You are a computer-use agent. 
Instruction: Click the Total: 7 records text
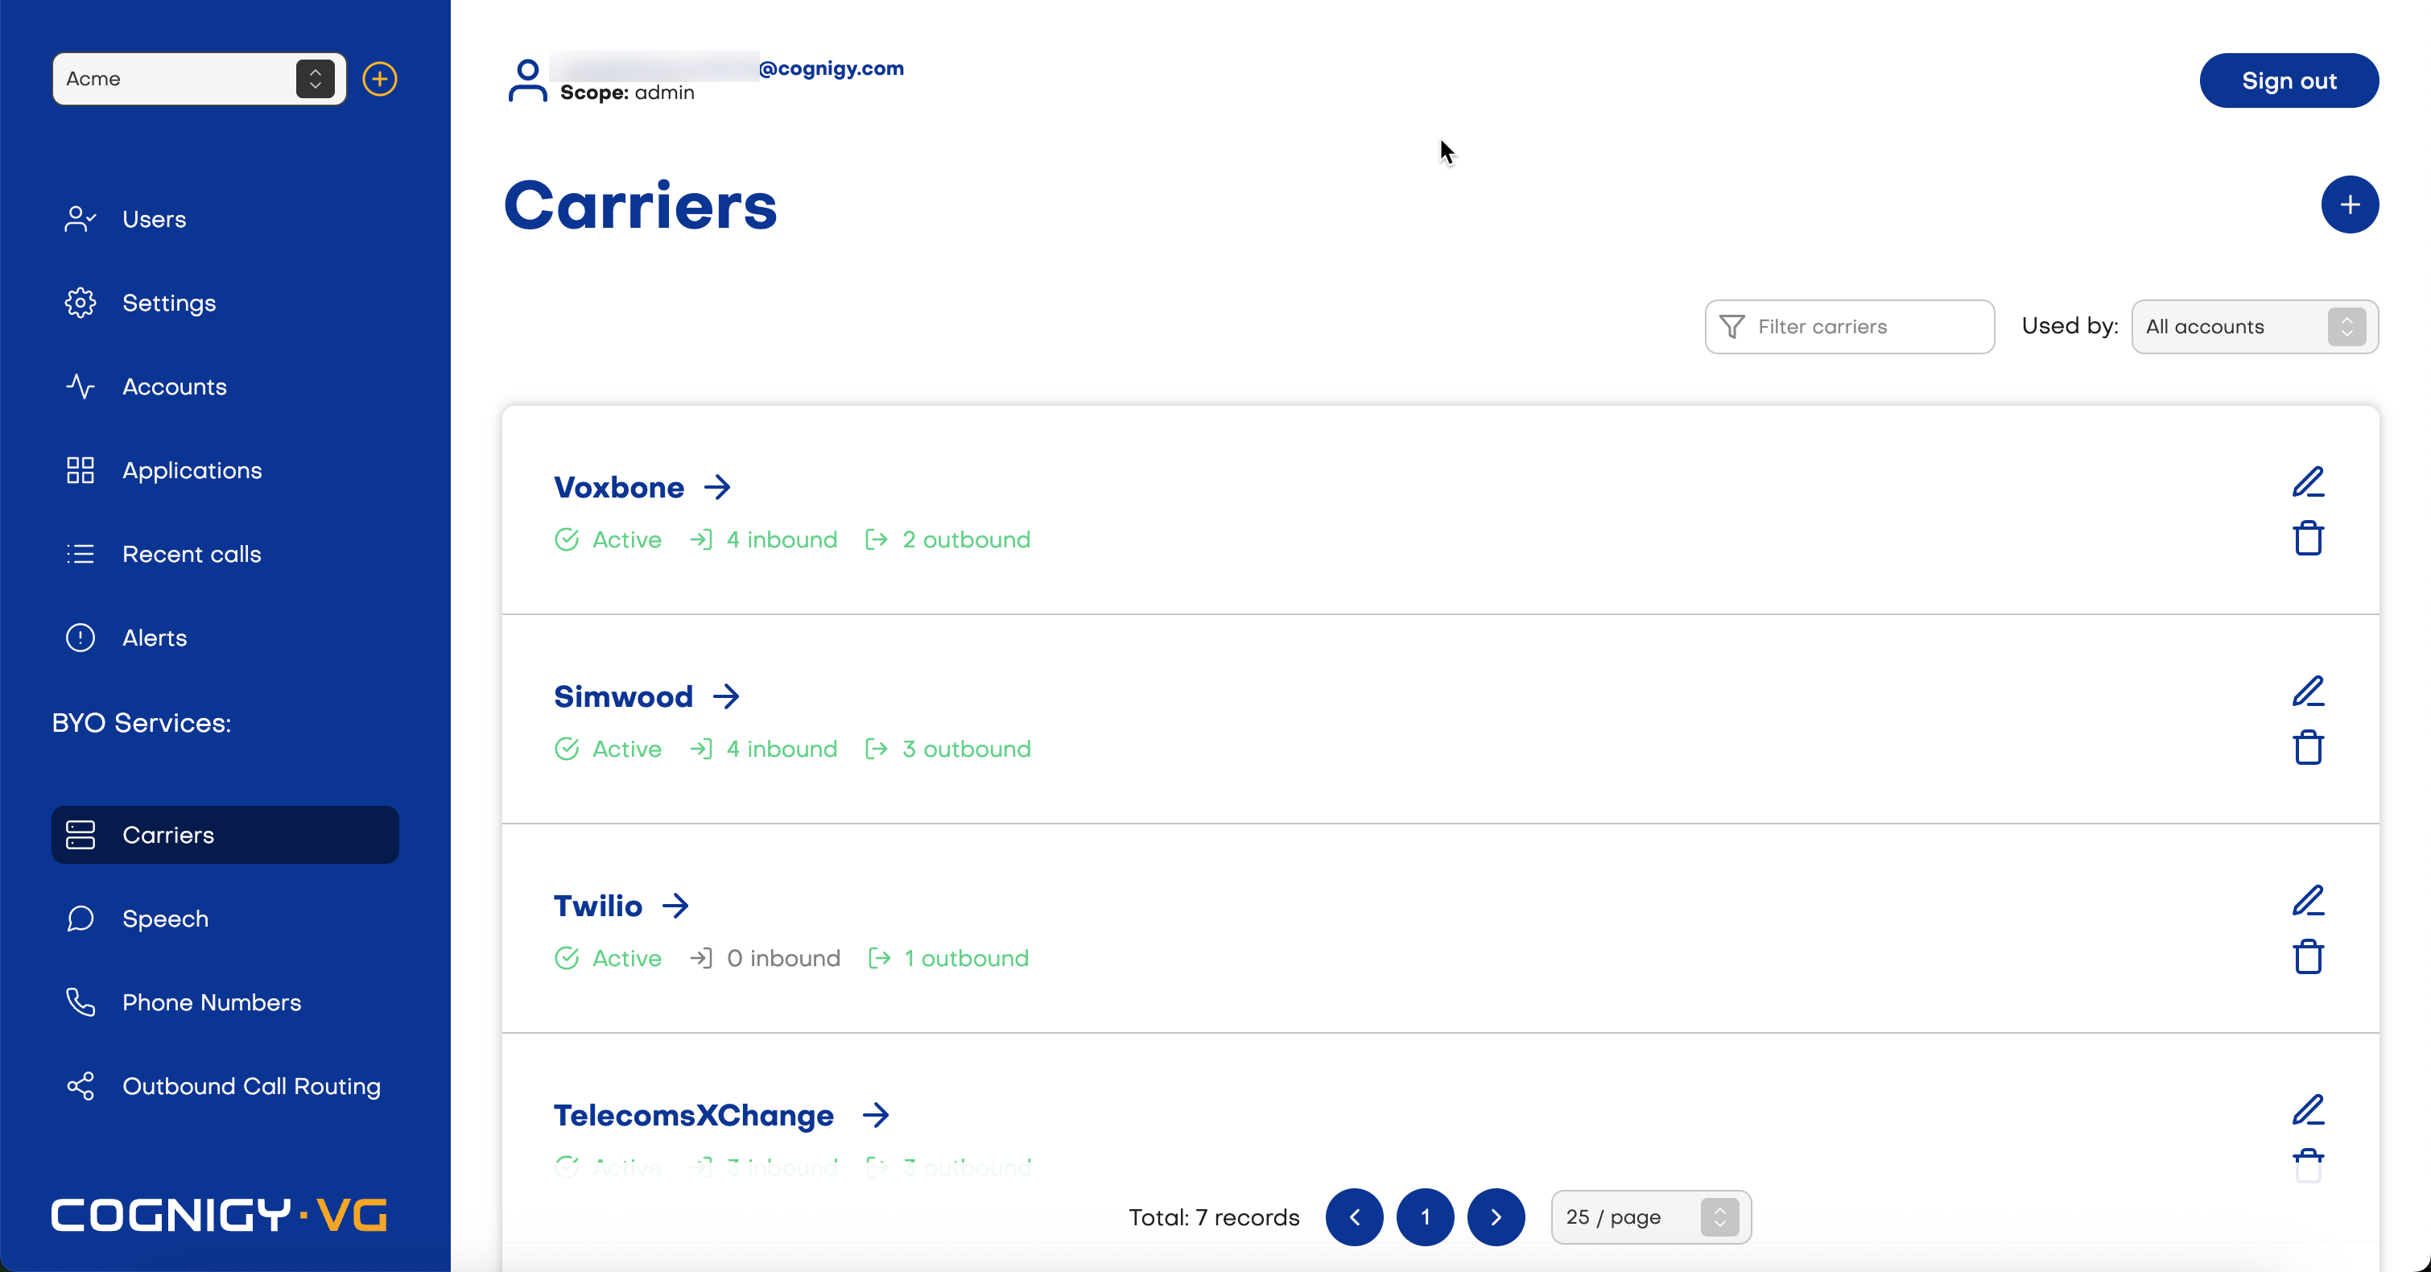1214,1218
